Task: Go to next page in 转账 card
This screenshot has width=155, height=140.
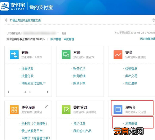Action: point(47,92)
